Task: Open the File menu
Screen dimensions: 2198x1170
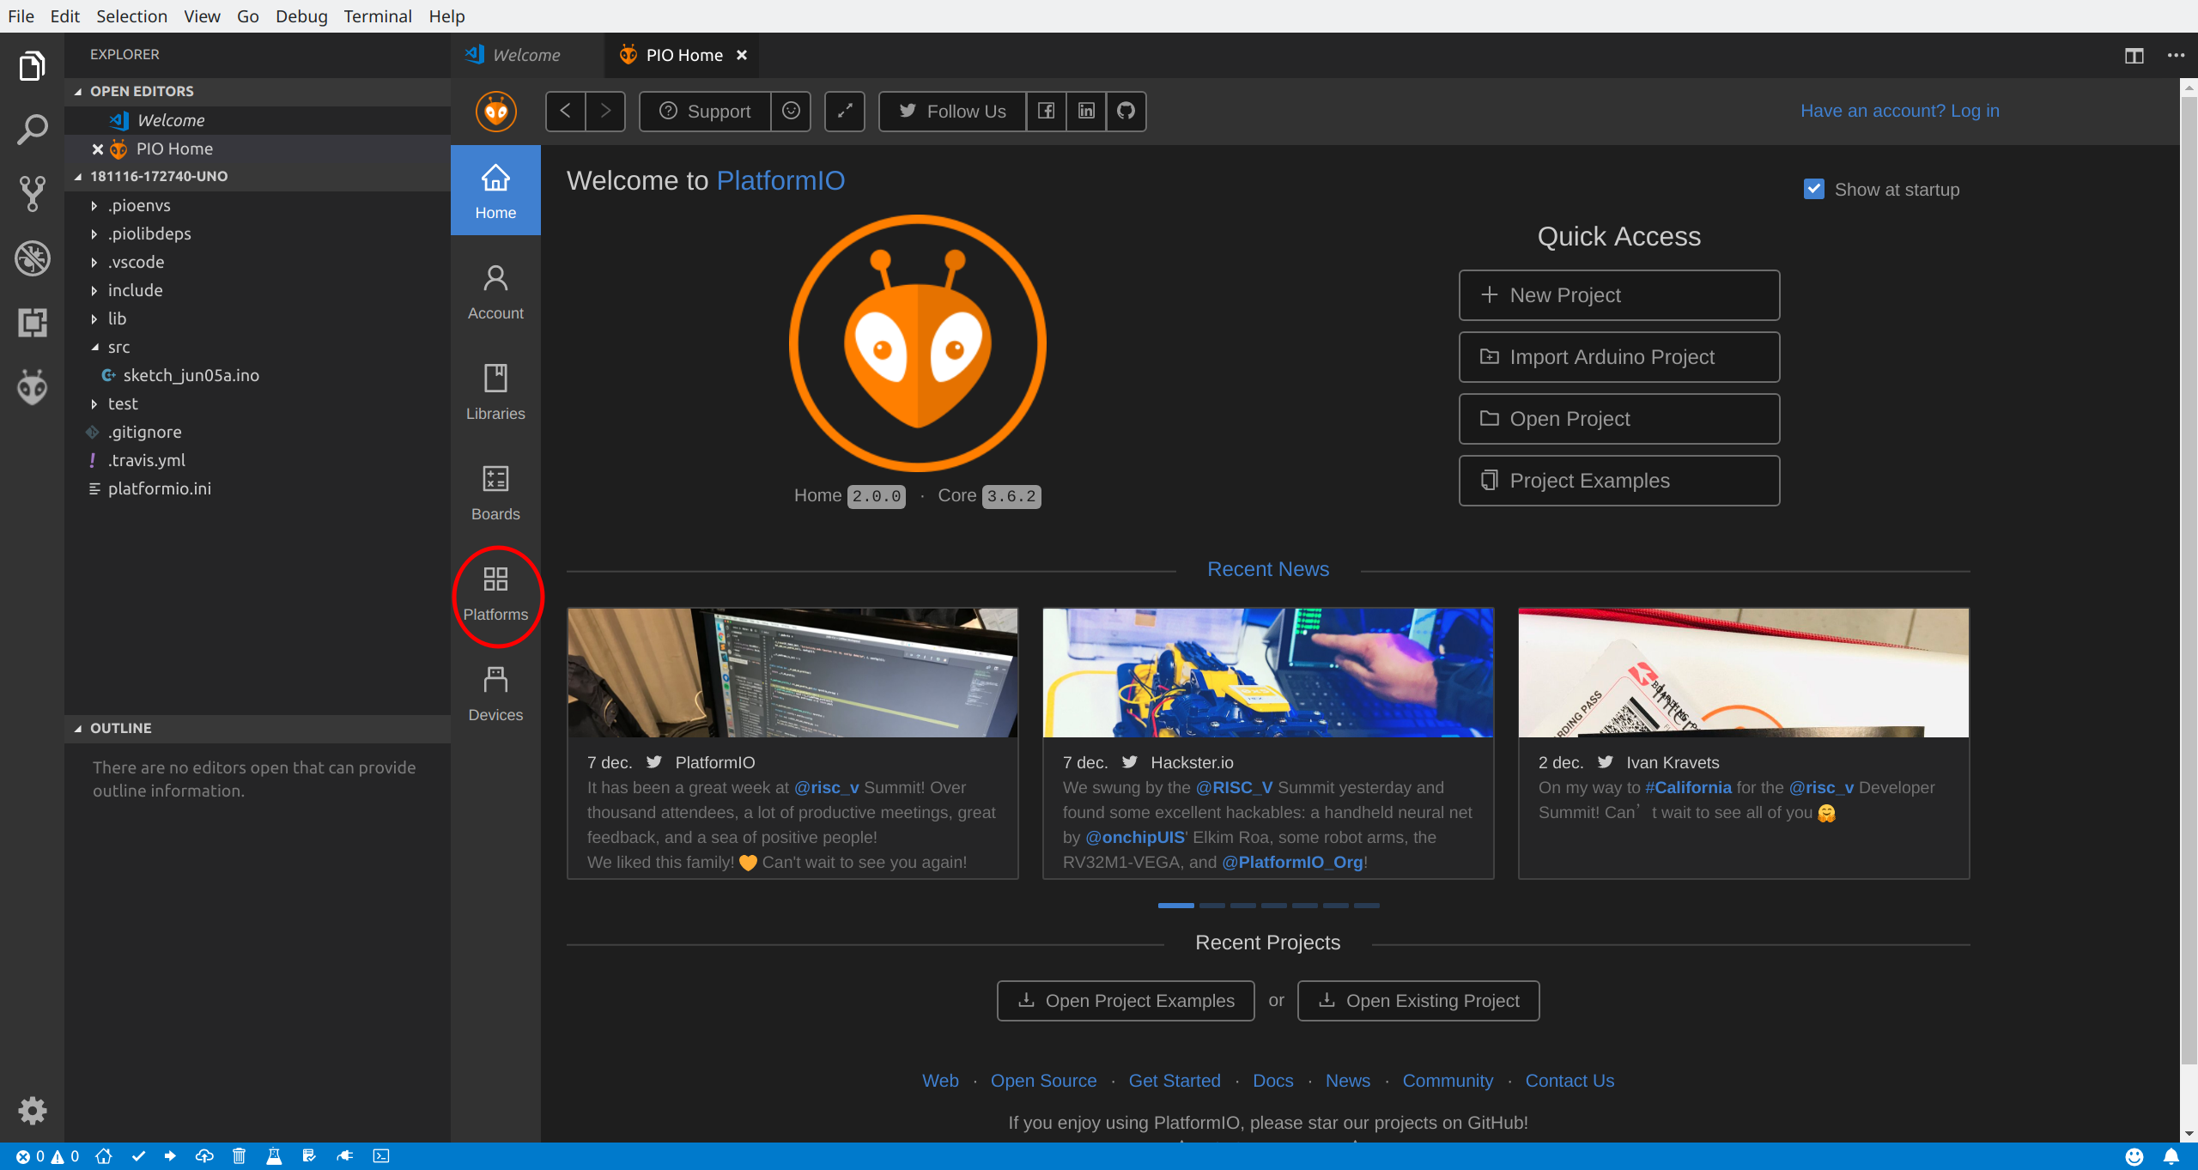Action: click(x=21, y=15)
